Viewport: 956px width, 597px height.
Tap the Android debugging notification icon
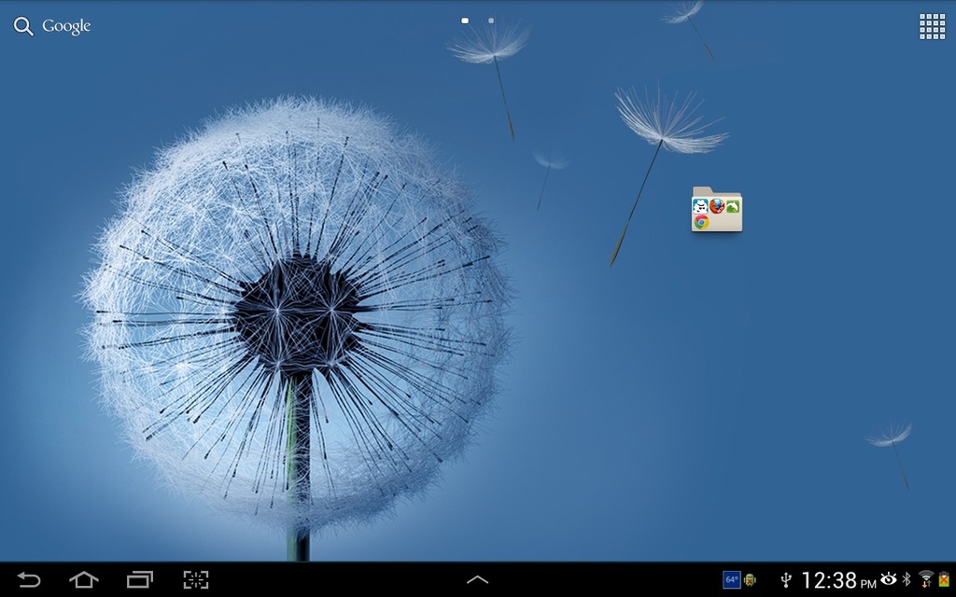[749, 580]
